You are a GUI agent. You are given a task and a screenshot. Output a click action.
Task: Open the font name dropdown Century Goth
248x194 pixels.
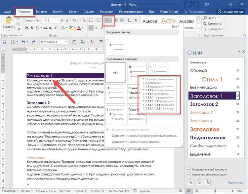34,20
